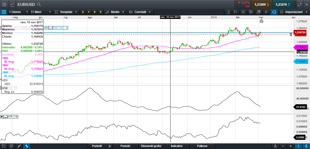The image size is (310, 149).
Task: Click the align-right price scale icon
Action: (228, 12)
